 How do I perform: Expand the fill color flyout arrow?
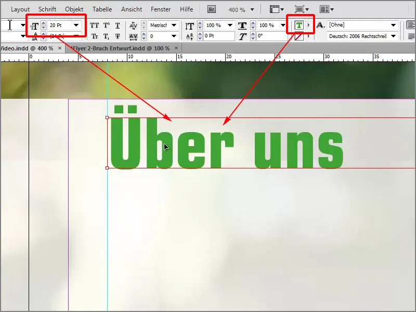click(x=308, y=25)
